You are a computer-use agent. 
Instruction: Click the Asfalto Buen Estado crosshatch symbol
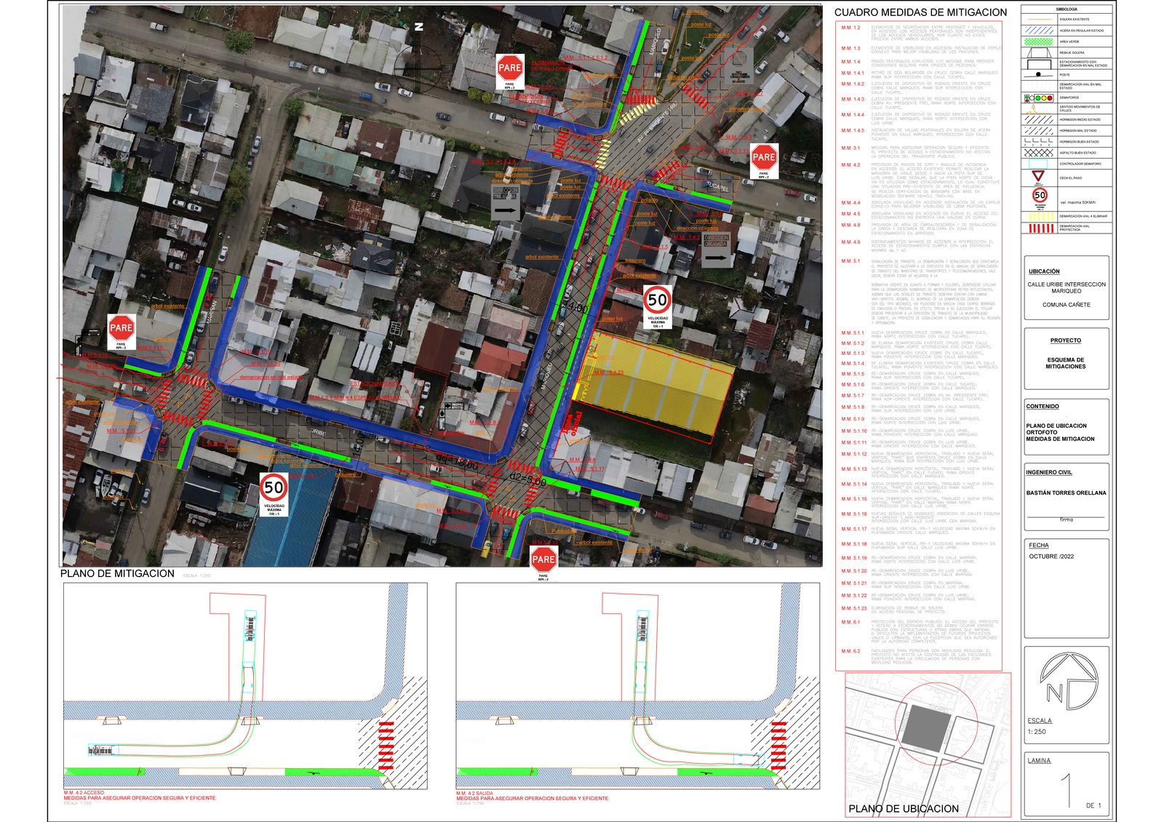click(x=1039, y=153)
